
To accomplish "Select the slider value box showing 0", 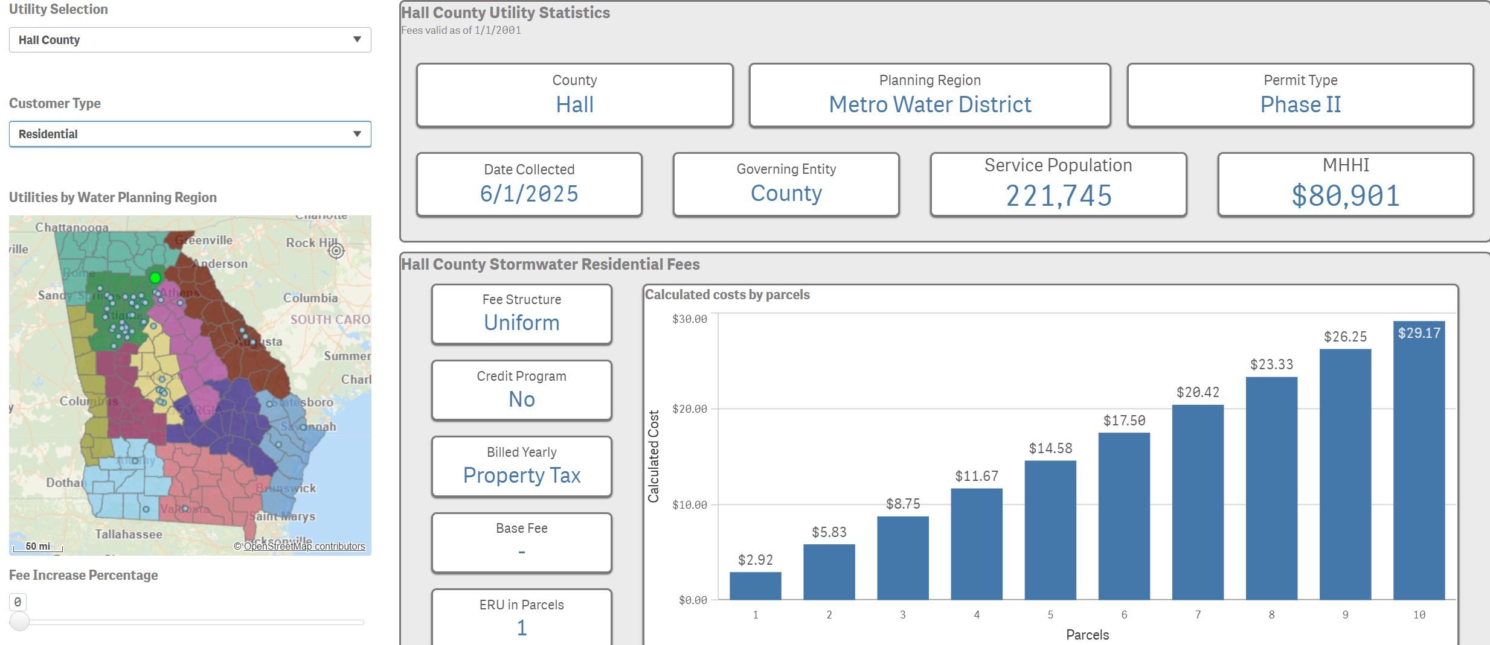I will [18, 601].
